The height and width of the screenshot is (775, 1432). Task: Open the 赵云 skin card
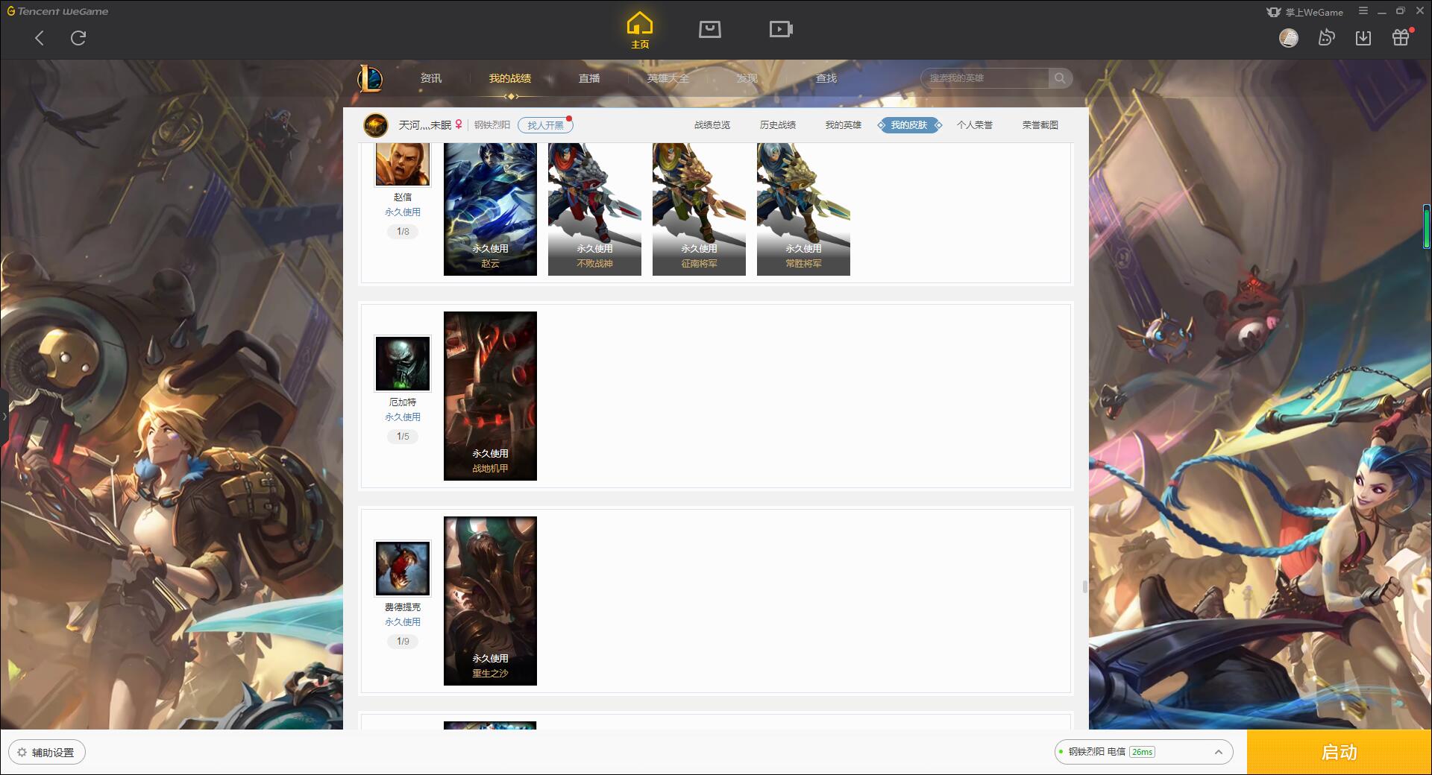point(490,209)
